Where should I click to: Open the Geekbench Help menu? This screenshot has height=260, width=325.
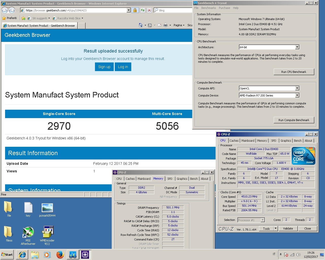click(236, 8)
